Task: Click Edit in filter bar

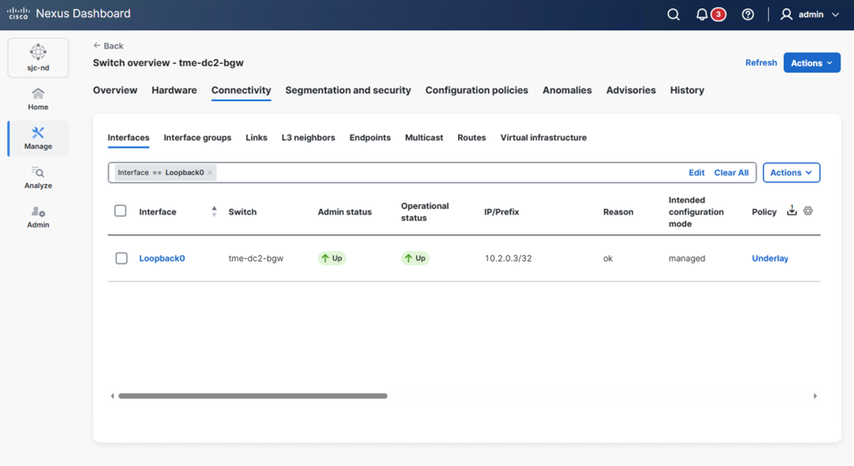Action: 696,172
